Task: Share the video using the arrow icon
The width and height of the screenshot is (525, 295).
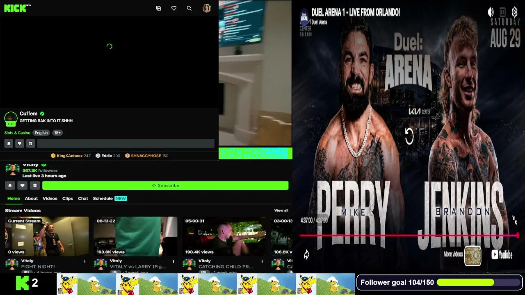Action: coord(306,255)
